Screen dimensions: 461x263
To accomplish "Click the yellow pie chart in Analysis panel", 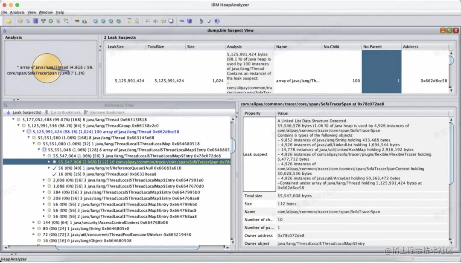I will [47, 68].
